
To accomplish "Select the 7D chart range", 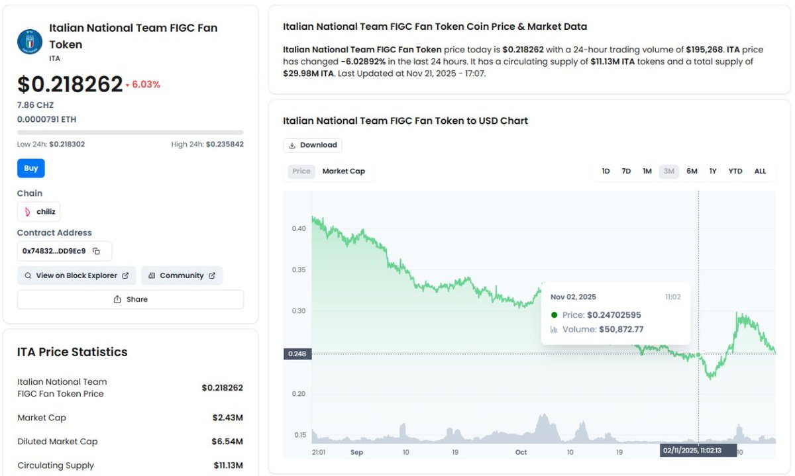I will 626,171.
